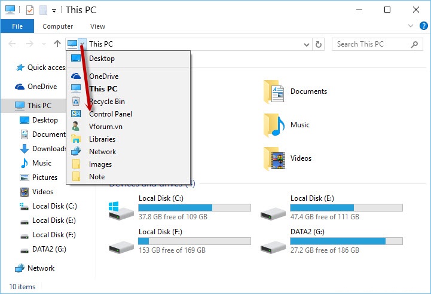The image size is (431, 294).
Task: Click the Forward navigation arrow
Action: (29, 44)
